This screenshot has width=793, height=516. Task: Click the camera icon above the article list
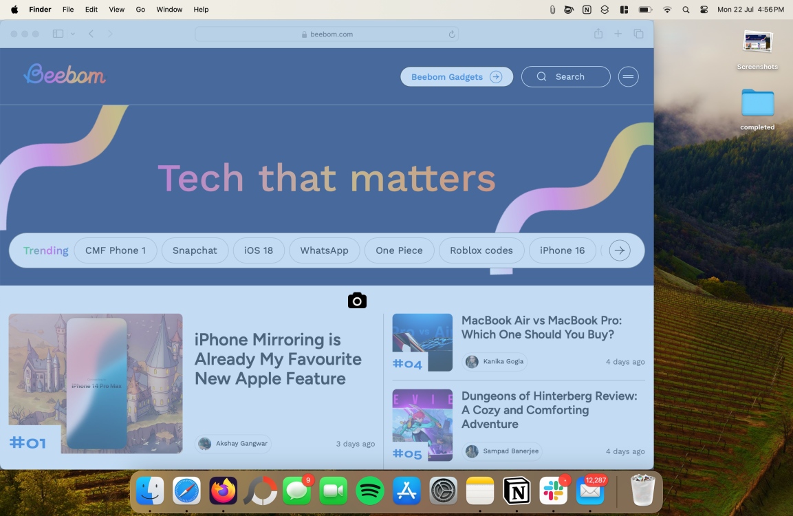357,300
